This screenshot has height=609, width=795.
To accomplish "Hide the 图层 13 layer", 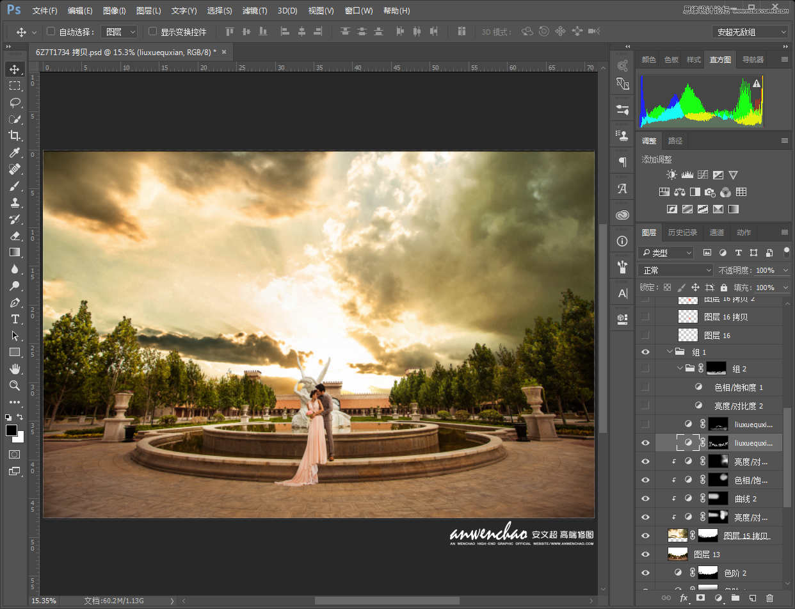I will tap(645, 554).
